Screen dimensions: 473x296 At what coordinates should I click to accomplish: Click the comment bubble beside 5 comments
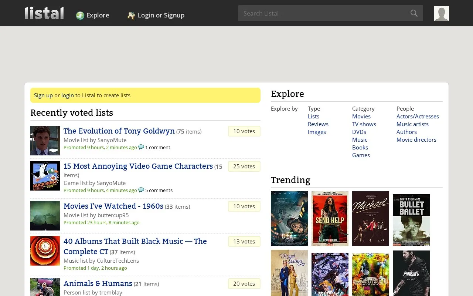pyautogui.click(x=141, y=190)
